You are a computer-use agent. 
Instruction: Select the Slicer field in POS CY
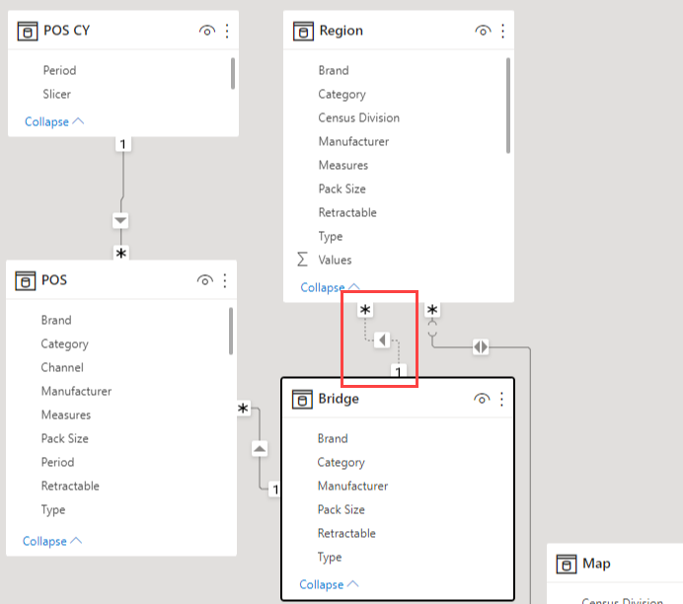tap(56, 94)
